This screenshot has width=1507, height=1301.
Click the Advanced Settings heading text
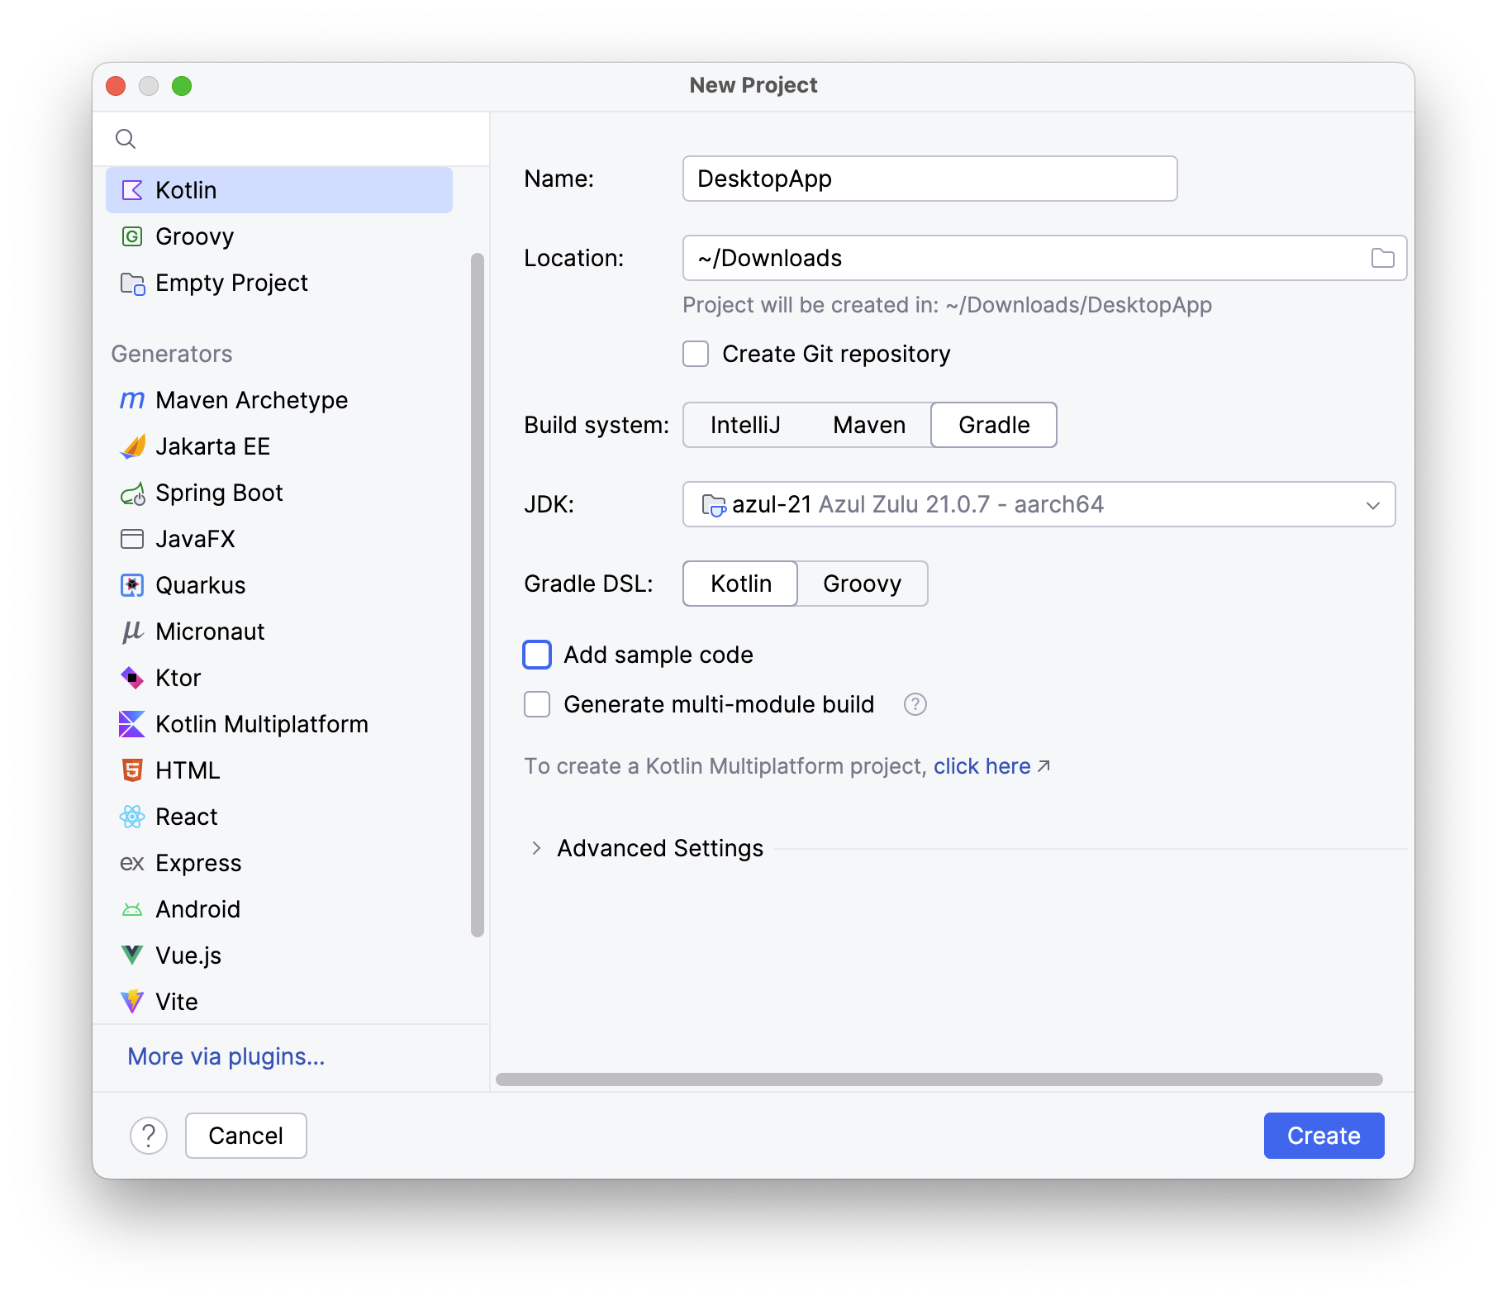660,848
